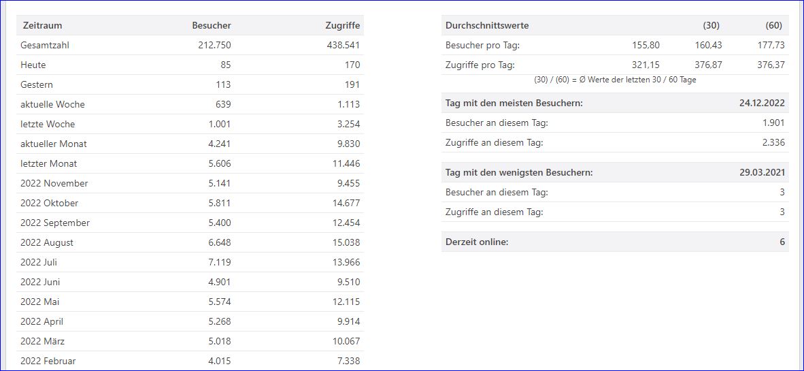Click the Derzeit online row
This screenshot has width=804, height=371.
(615, 242)
